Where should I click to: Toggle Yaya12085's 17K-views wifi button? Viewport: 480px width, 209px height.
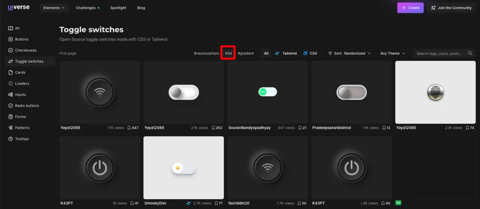point(100,92)
